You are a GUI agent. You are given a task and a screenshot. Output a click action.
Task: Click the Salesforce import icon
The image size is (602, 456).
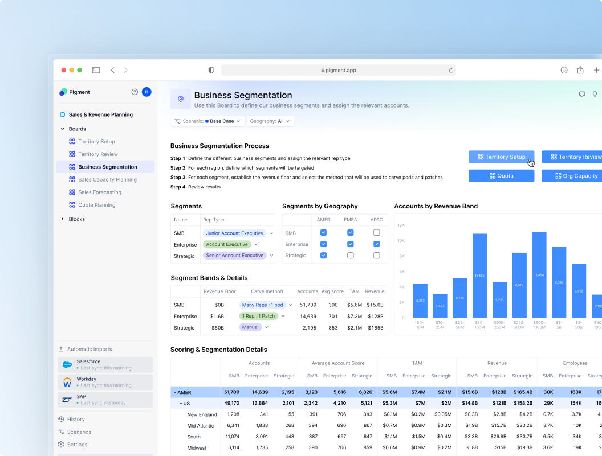[67, 365]
